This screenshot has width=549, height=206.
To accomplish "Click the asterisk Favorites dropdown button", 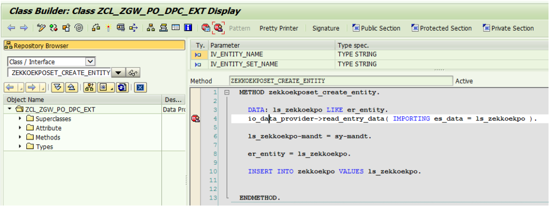I will click(107, 87).
